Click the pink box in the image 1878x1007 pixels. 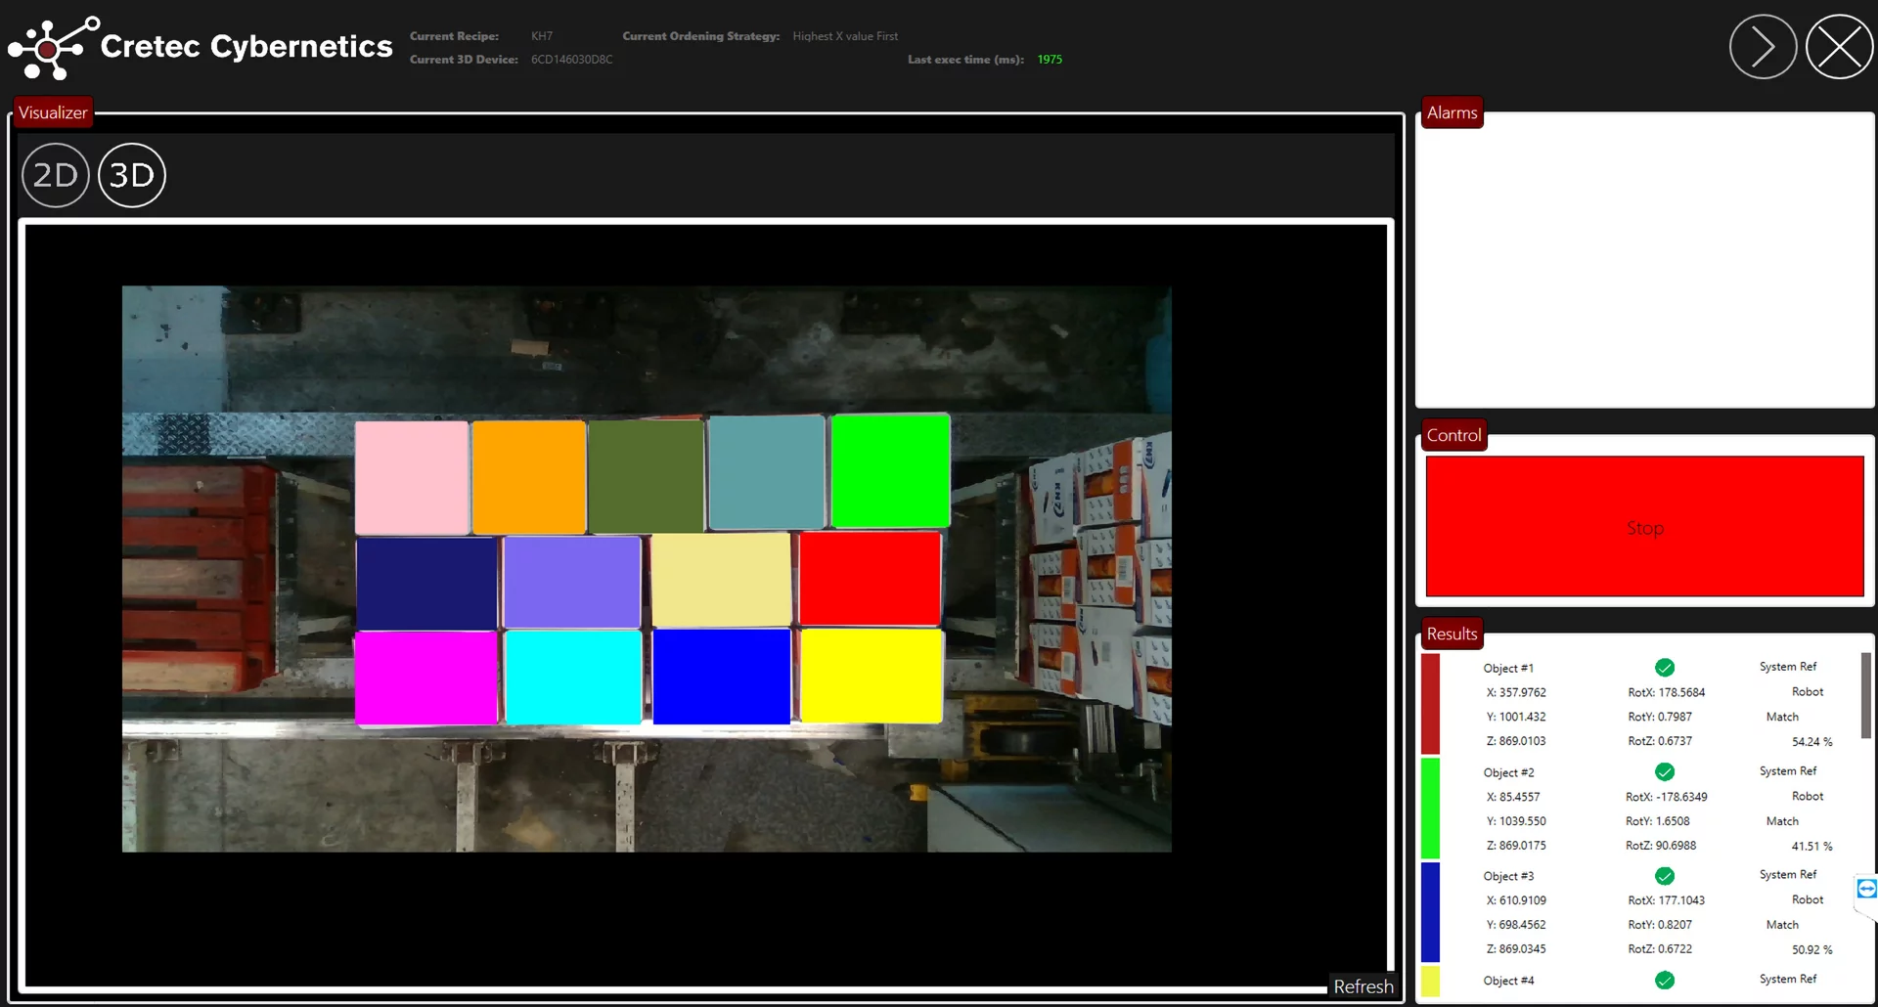(x=412, y=477)
